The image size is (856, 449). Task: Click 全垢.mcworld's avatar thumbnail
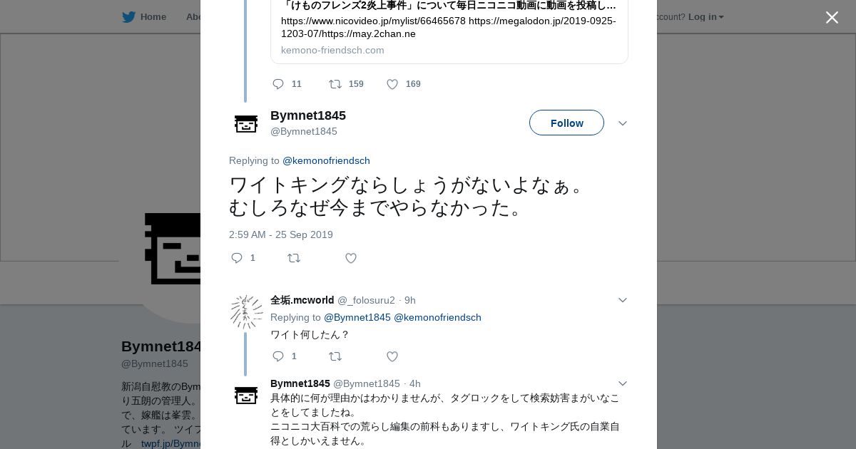[x=246, y=312]
